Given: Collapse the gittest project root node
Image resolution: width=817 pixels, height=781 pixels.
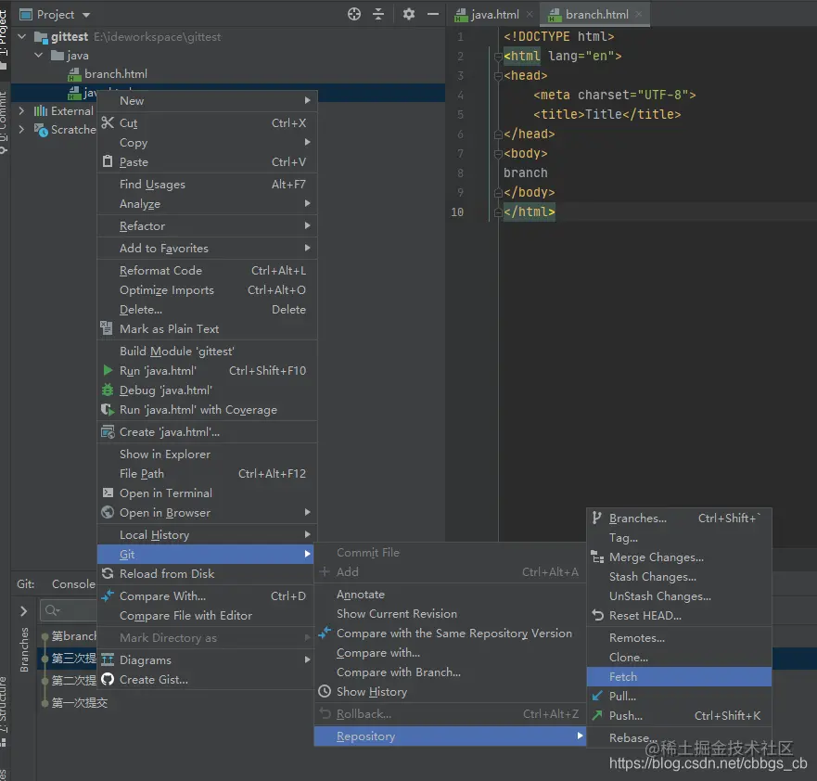Looking at the screenshot, I should pyautogui.click(x=22, y=36).
